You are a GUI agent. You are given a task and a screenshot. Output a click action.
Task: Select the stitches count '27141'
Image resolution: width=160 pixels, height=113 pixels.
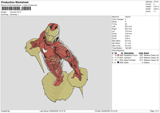pyautogui.click(x=156, y=2)
